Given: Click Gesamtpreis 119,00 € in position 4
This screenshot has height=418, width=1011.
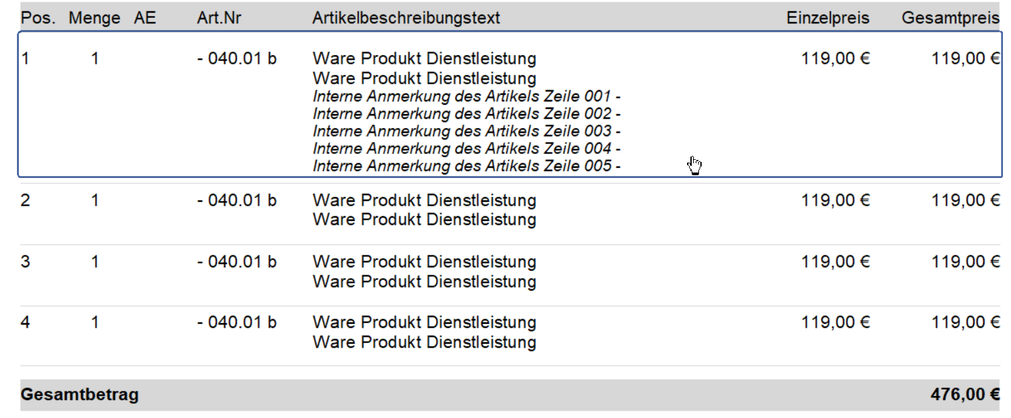Looking at the screenshot, I should tap(966, 323).
